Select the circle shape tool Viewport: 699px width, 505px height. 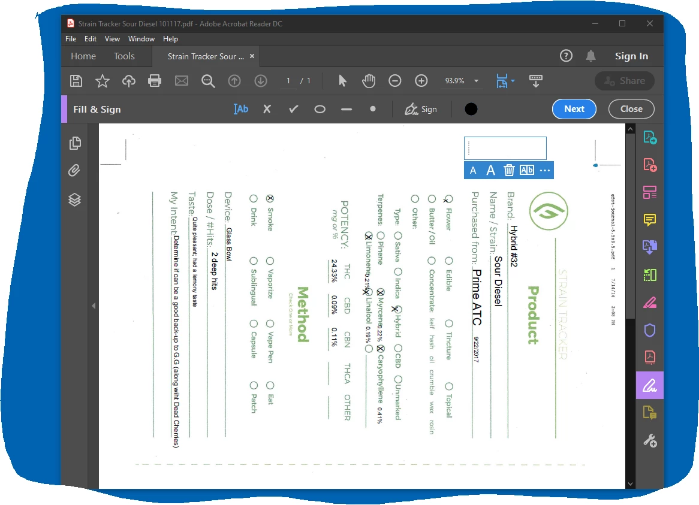click(x=320, y=109)
